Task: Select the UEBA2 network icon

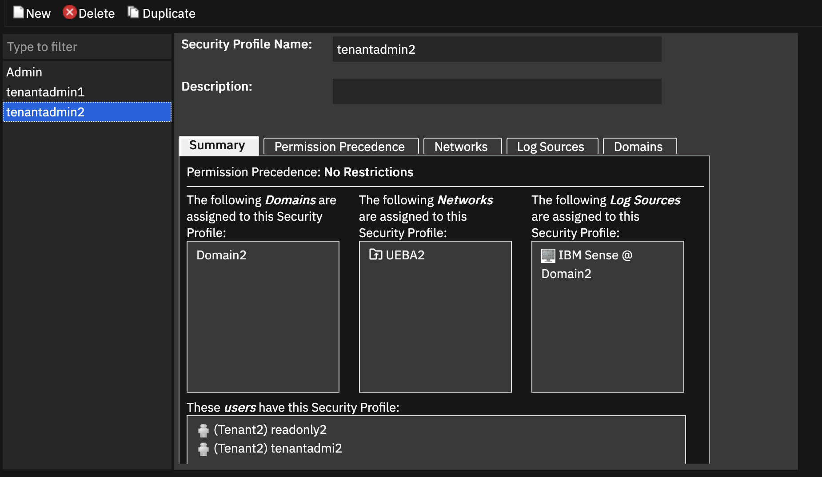Action: pos(375,255)
